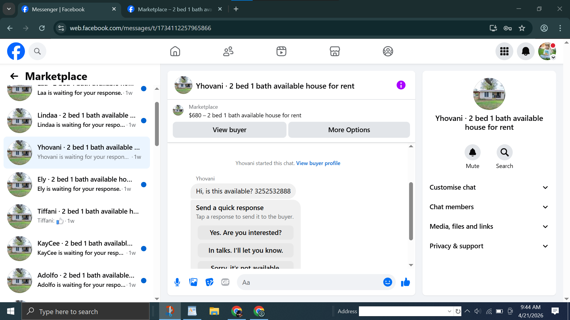Screen dimensions: 570x320
Task: Click the install app icon in address bar
Action: pos(493,28)
